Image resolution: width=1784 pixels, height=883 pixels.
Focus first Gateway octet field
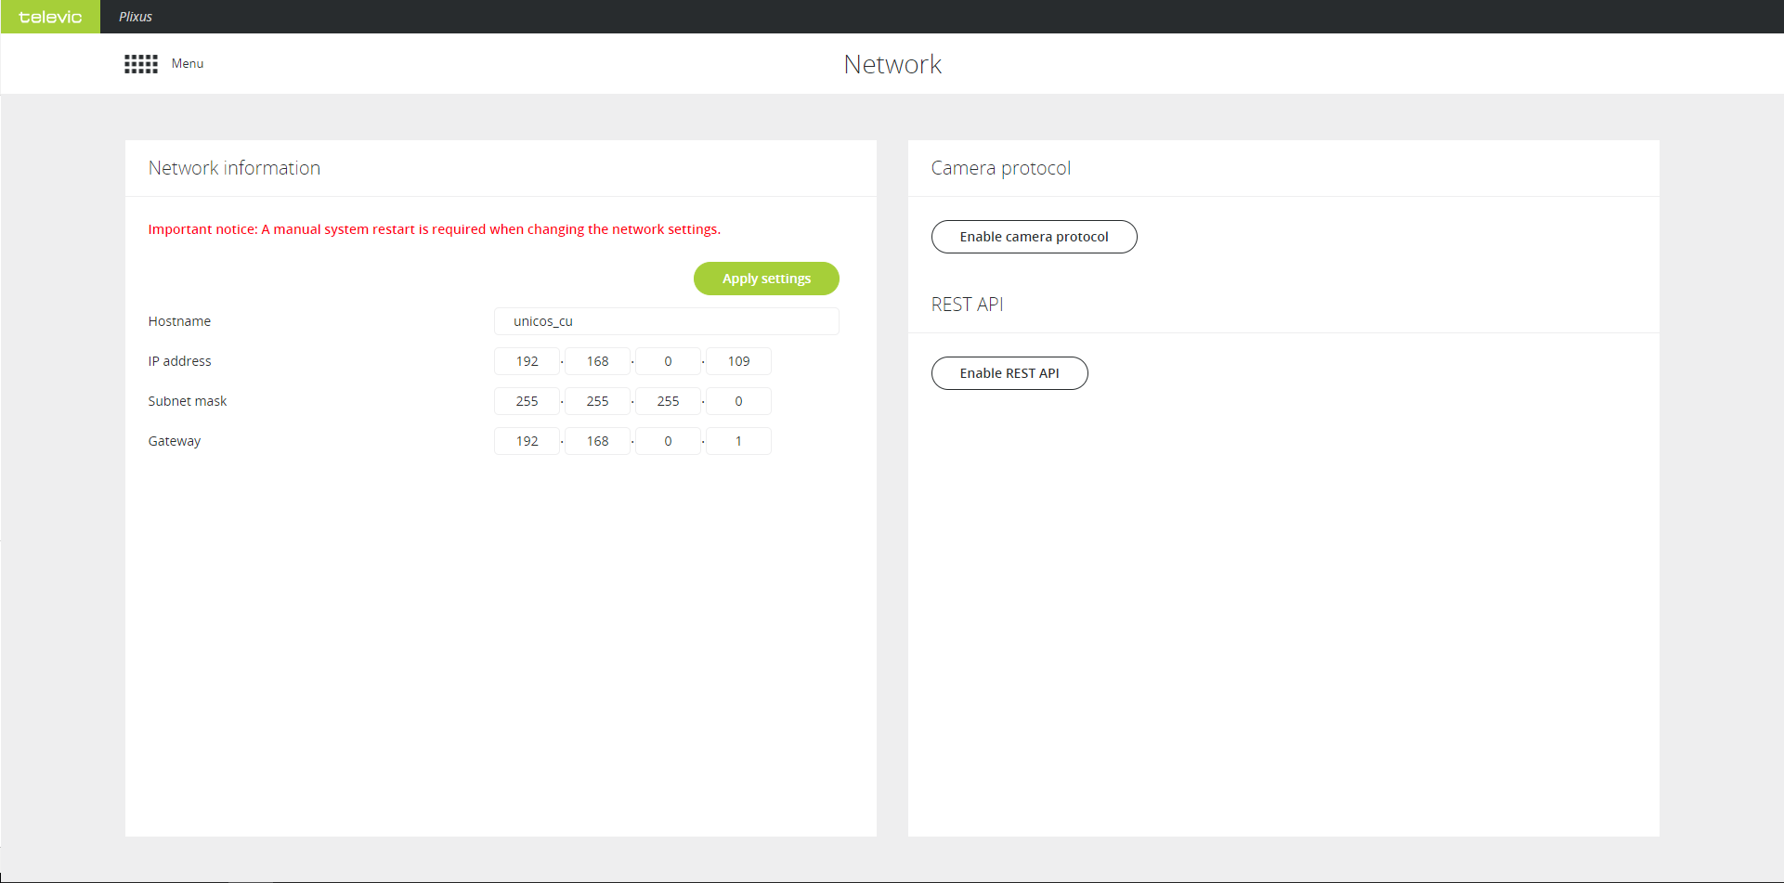527,441
